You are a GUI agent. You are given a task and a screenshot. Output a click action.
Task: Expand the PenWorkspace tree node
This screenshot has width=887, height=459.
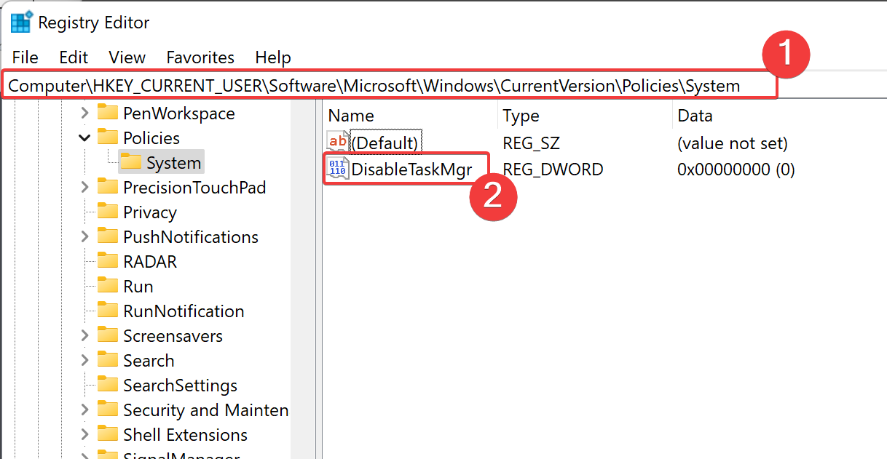tap(85, 113)
